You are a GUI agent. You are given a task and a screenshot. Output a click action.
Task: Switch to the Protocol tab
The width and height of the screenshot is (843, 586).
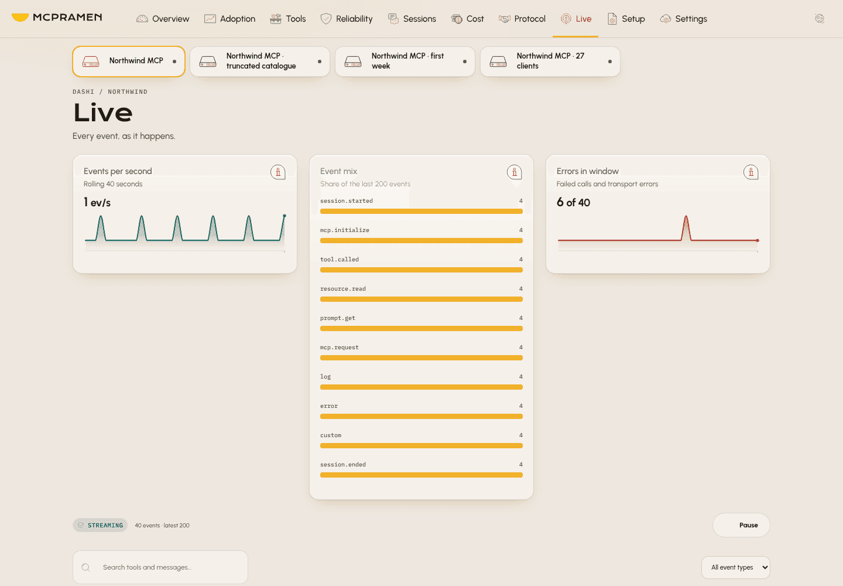point(522,19)
